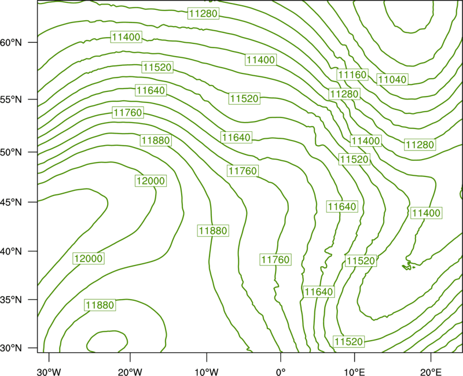Click the 10°W longitude axis label
463x376 pixels.
pyautogui.click(x=207, y=372)
